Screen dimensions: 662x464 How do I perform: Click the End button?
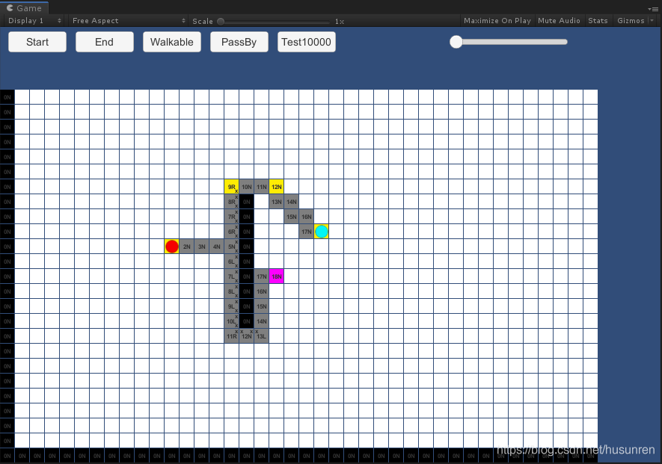104,42
